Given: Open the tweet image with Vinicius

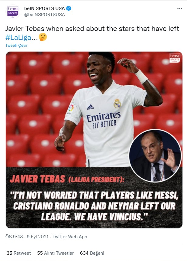Looking at the screenshot, I should (x=94, y=140).
